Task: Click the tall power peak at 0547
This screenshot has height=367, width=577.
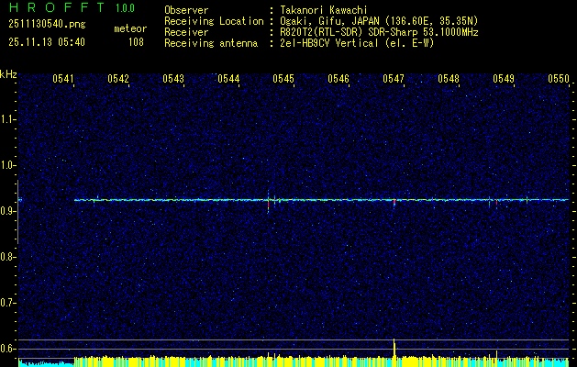Action: tap(394, 347)
